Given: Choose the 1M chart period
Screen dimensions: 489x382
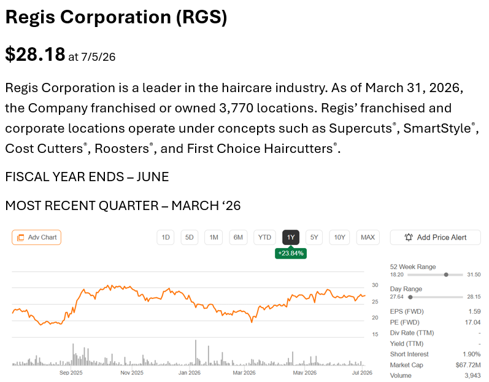Looking at the screenshot, I should pos(214,238).
